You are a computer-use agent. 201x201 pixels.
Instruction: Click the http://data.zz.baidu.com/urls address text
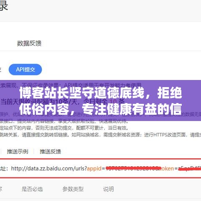49,168
